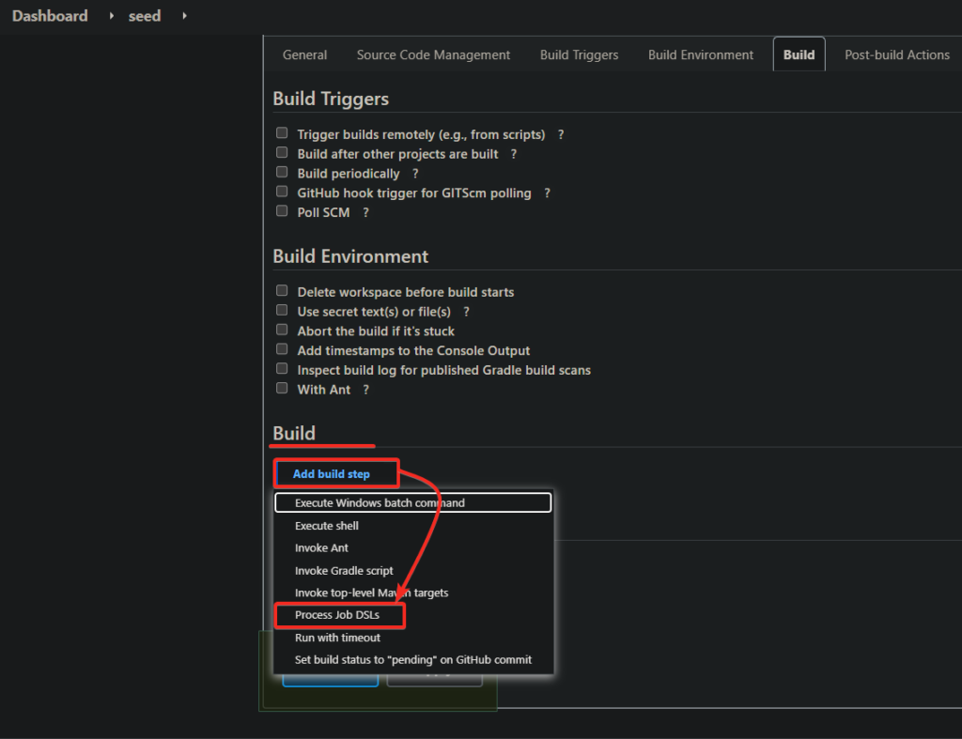
Task: Open help for "With Ant"
Action: pyautogui.click(x=365, y=389)
